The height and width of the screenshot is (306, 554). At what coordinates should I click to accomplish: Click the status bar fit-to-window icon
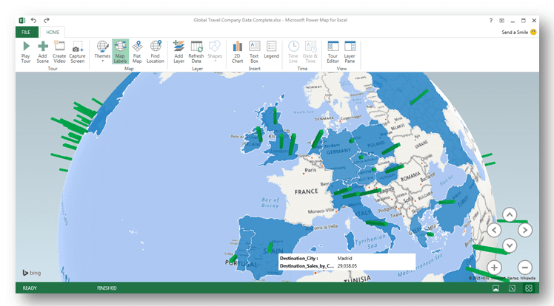coord(513,288)
